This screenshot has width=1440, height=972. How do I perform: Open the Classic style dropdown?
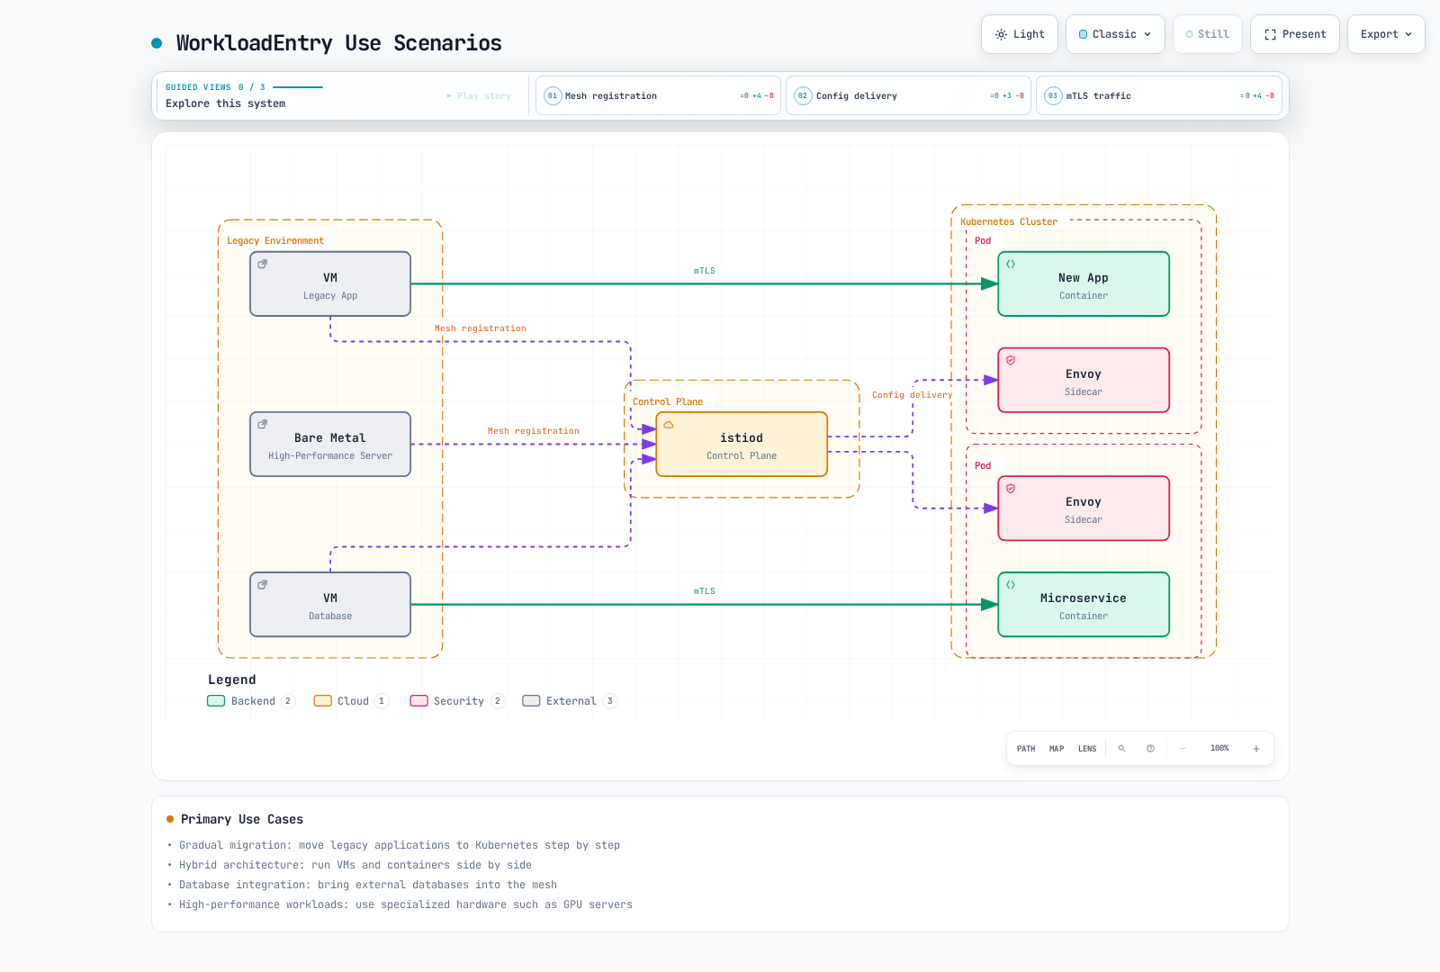[1115, 34]
